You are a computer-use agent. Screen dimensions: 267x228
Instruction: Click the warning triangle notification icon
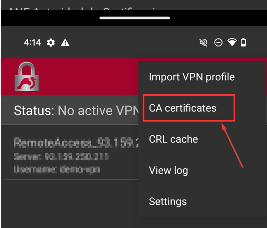point(65,43)
